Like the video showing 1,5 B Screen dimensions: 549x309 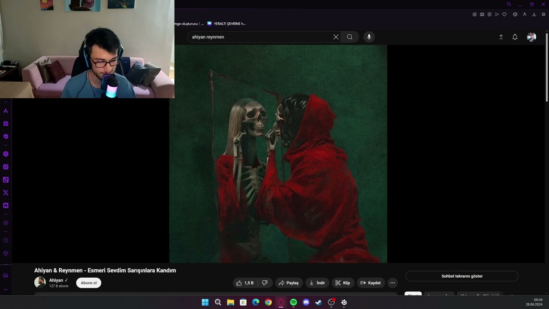(x=245, y=283)
